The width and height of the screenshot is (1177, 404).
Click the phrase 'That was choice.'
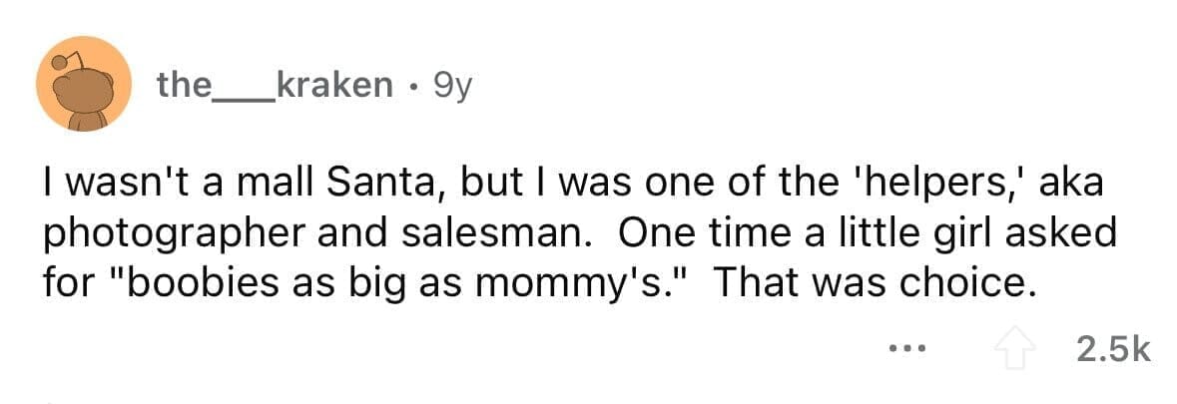pyautogui.click(x=869, y=285)
